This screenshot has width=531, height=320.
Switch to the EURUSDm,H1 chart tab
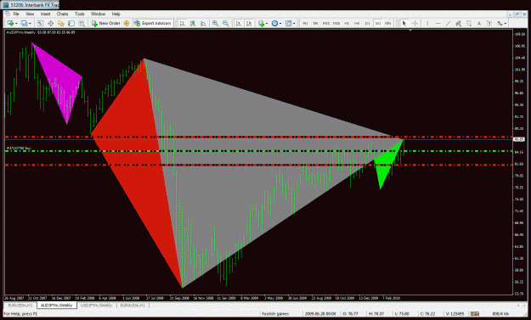[x=20, y=305]
